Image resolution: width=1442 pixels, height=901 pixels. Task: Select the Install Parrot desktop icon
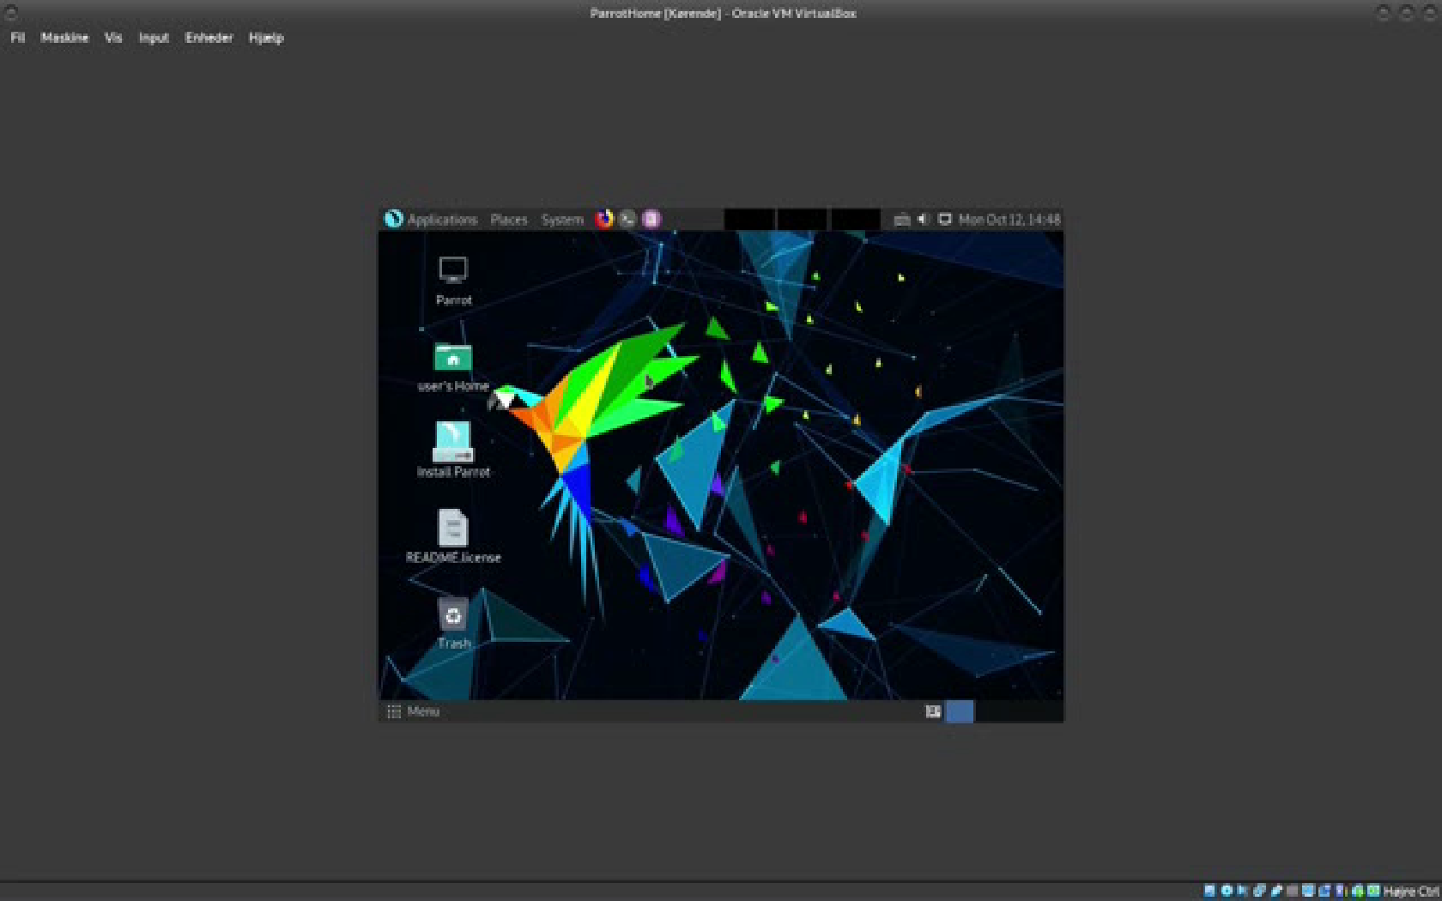tap(453, 450)
